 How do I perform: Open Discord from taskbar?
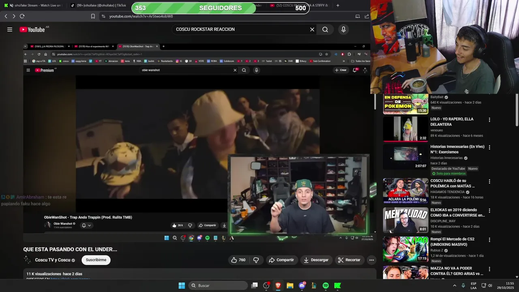click(x=302, y=286)
